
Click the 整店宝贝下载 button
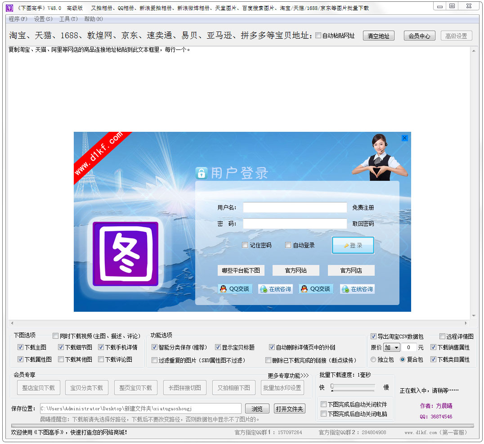39,388
